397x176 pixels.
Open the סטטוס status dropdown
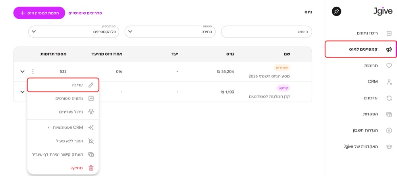pos(170,32)
